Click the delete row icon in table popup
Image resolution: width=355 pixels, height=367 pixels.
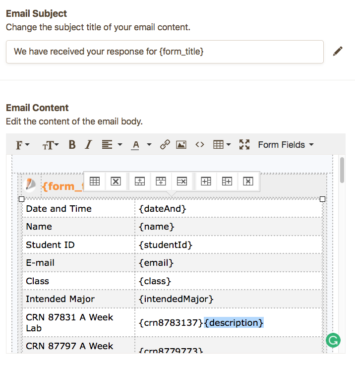tap(181, 182)
